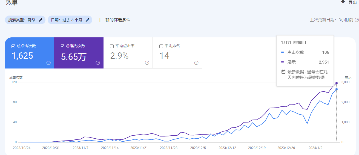Screen dimensions: 359x155
Task: Click the 2023/12/19 date on chart axis
Action: pyautogui.click(x=257, y=148)
